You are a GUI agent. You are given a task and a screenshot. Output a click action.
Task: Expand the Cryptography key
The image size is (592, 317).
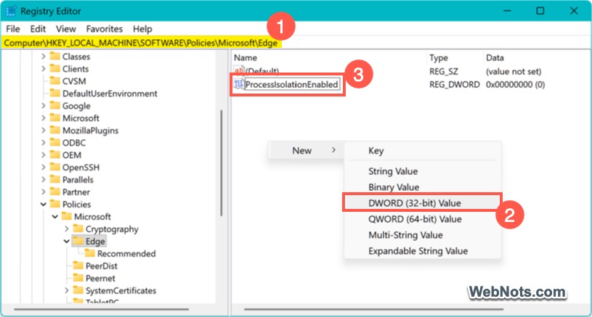(x=67, y=229)
